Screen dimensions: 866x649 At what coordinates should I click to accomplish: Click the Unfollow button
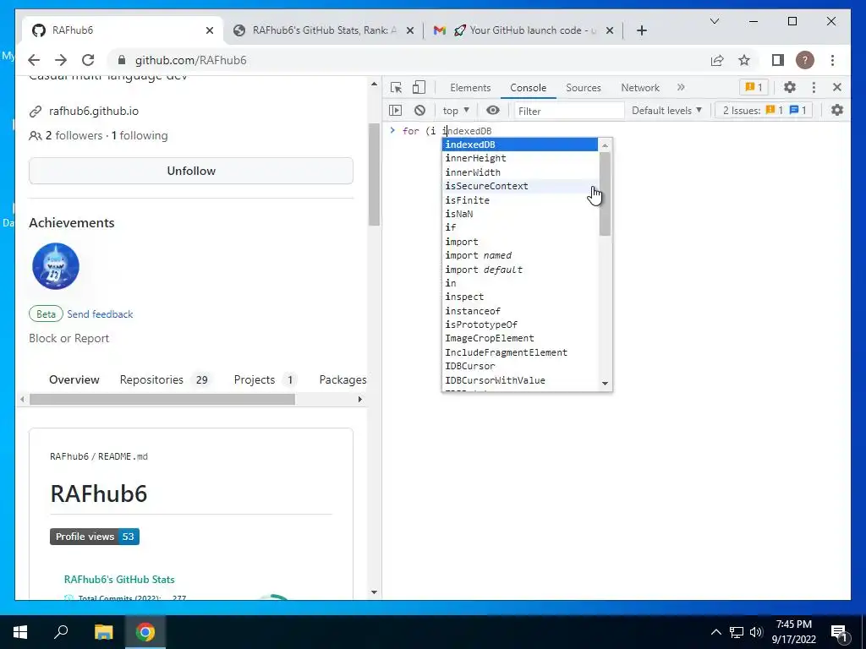tap(191, 171)
